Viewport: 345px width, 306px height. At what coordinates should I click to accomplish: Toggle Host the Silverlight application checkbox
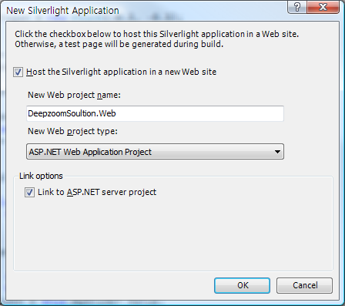tap(18, 72)
